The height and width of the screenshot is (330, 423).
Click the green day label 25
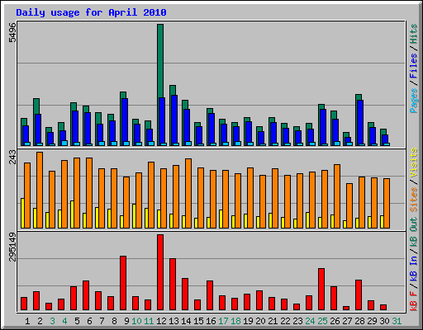(x=322, y=321)
